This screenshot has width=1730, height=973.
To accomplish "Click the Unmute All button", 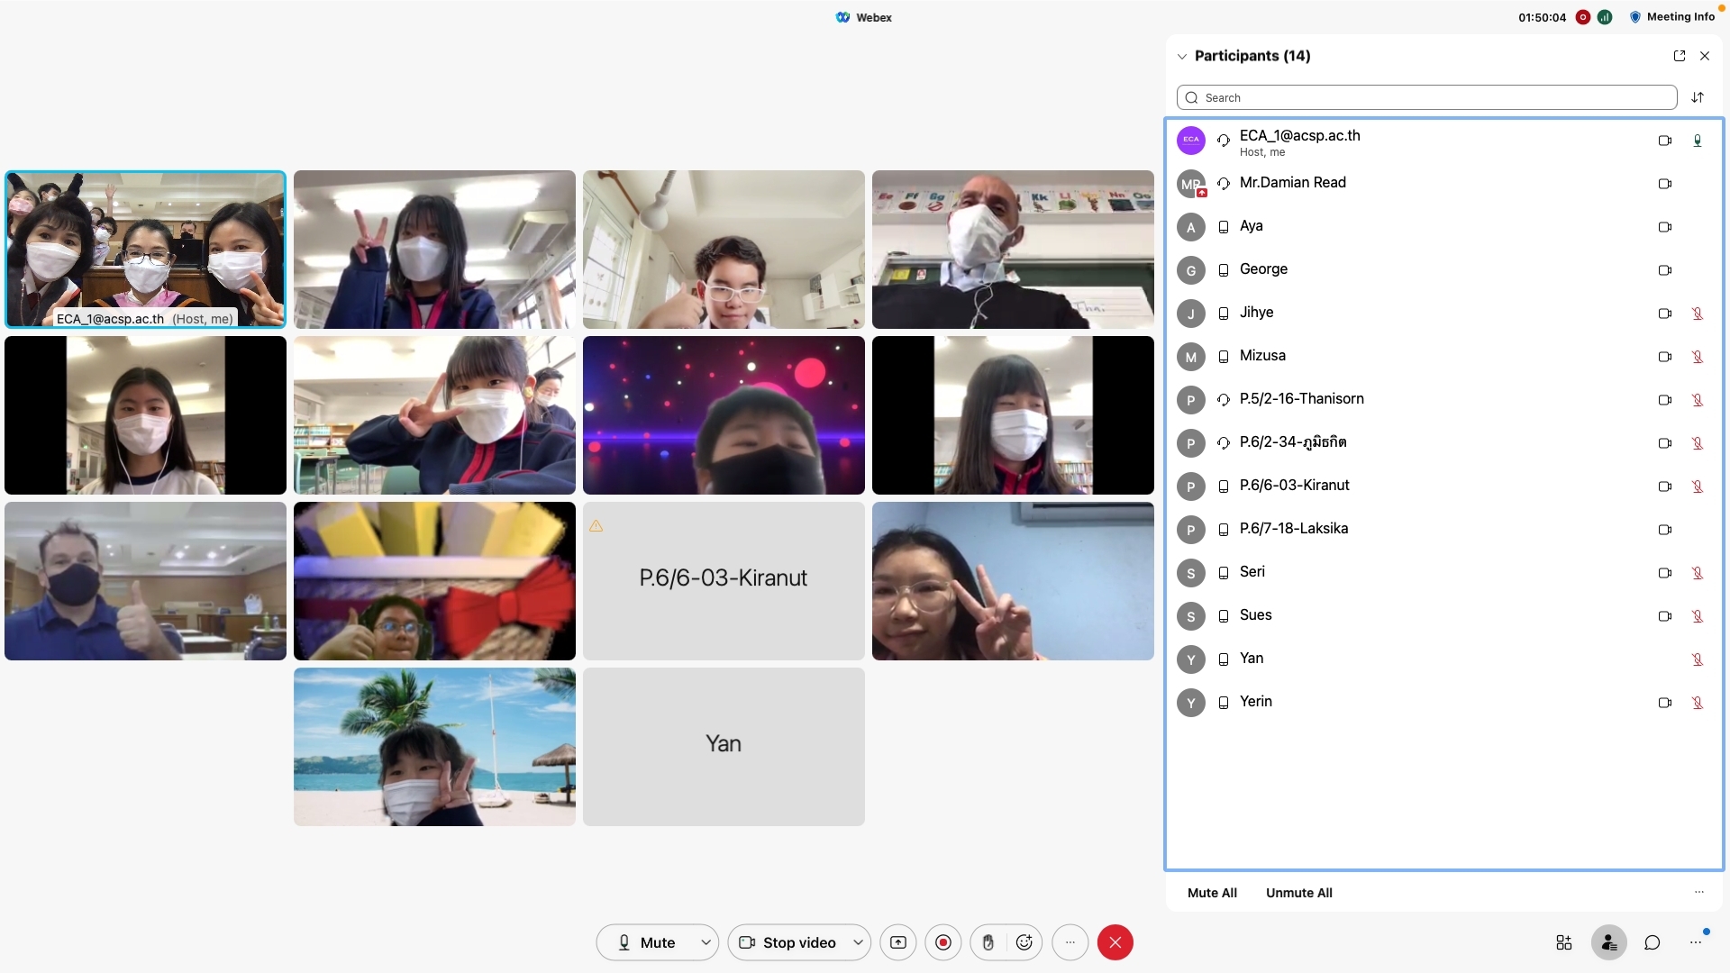I will coord(1298,893).
